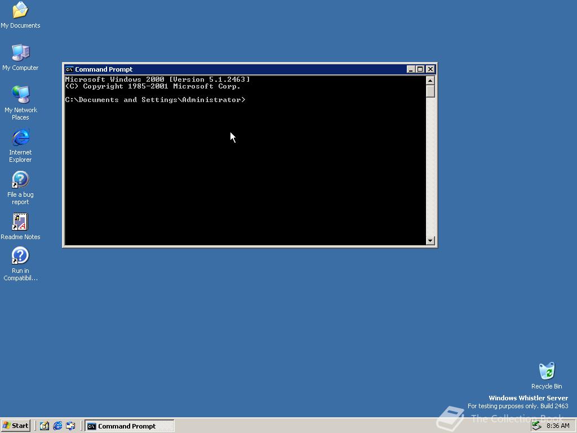Image resolution: width=577 pixels, height=433 pixels.
Task: Click the scrollbar up arrow in Command Prompt
Action: click(430, 80)
